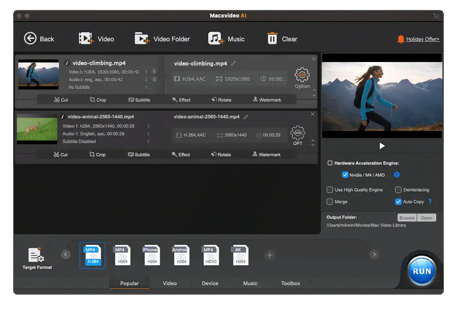Open info for video-animal-2560-1440.mp4
This screenshot has width=457, height=311.
point(62,117)
